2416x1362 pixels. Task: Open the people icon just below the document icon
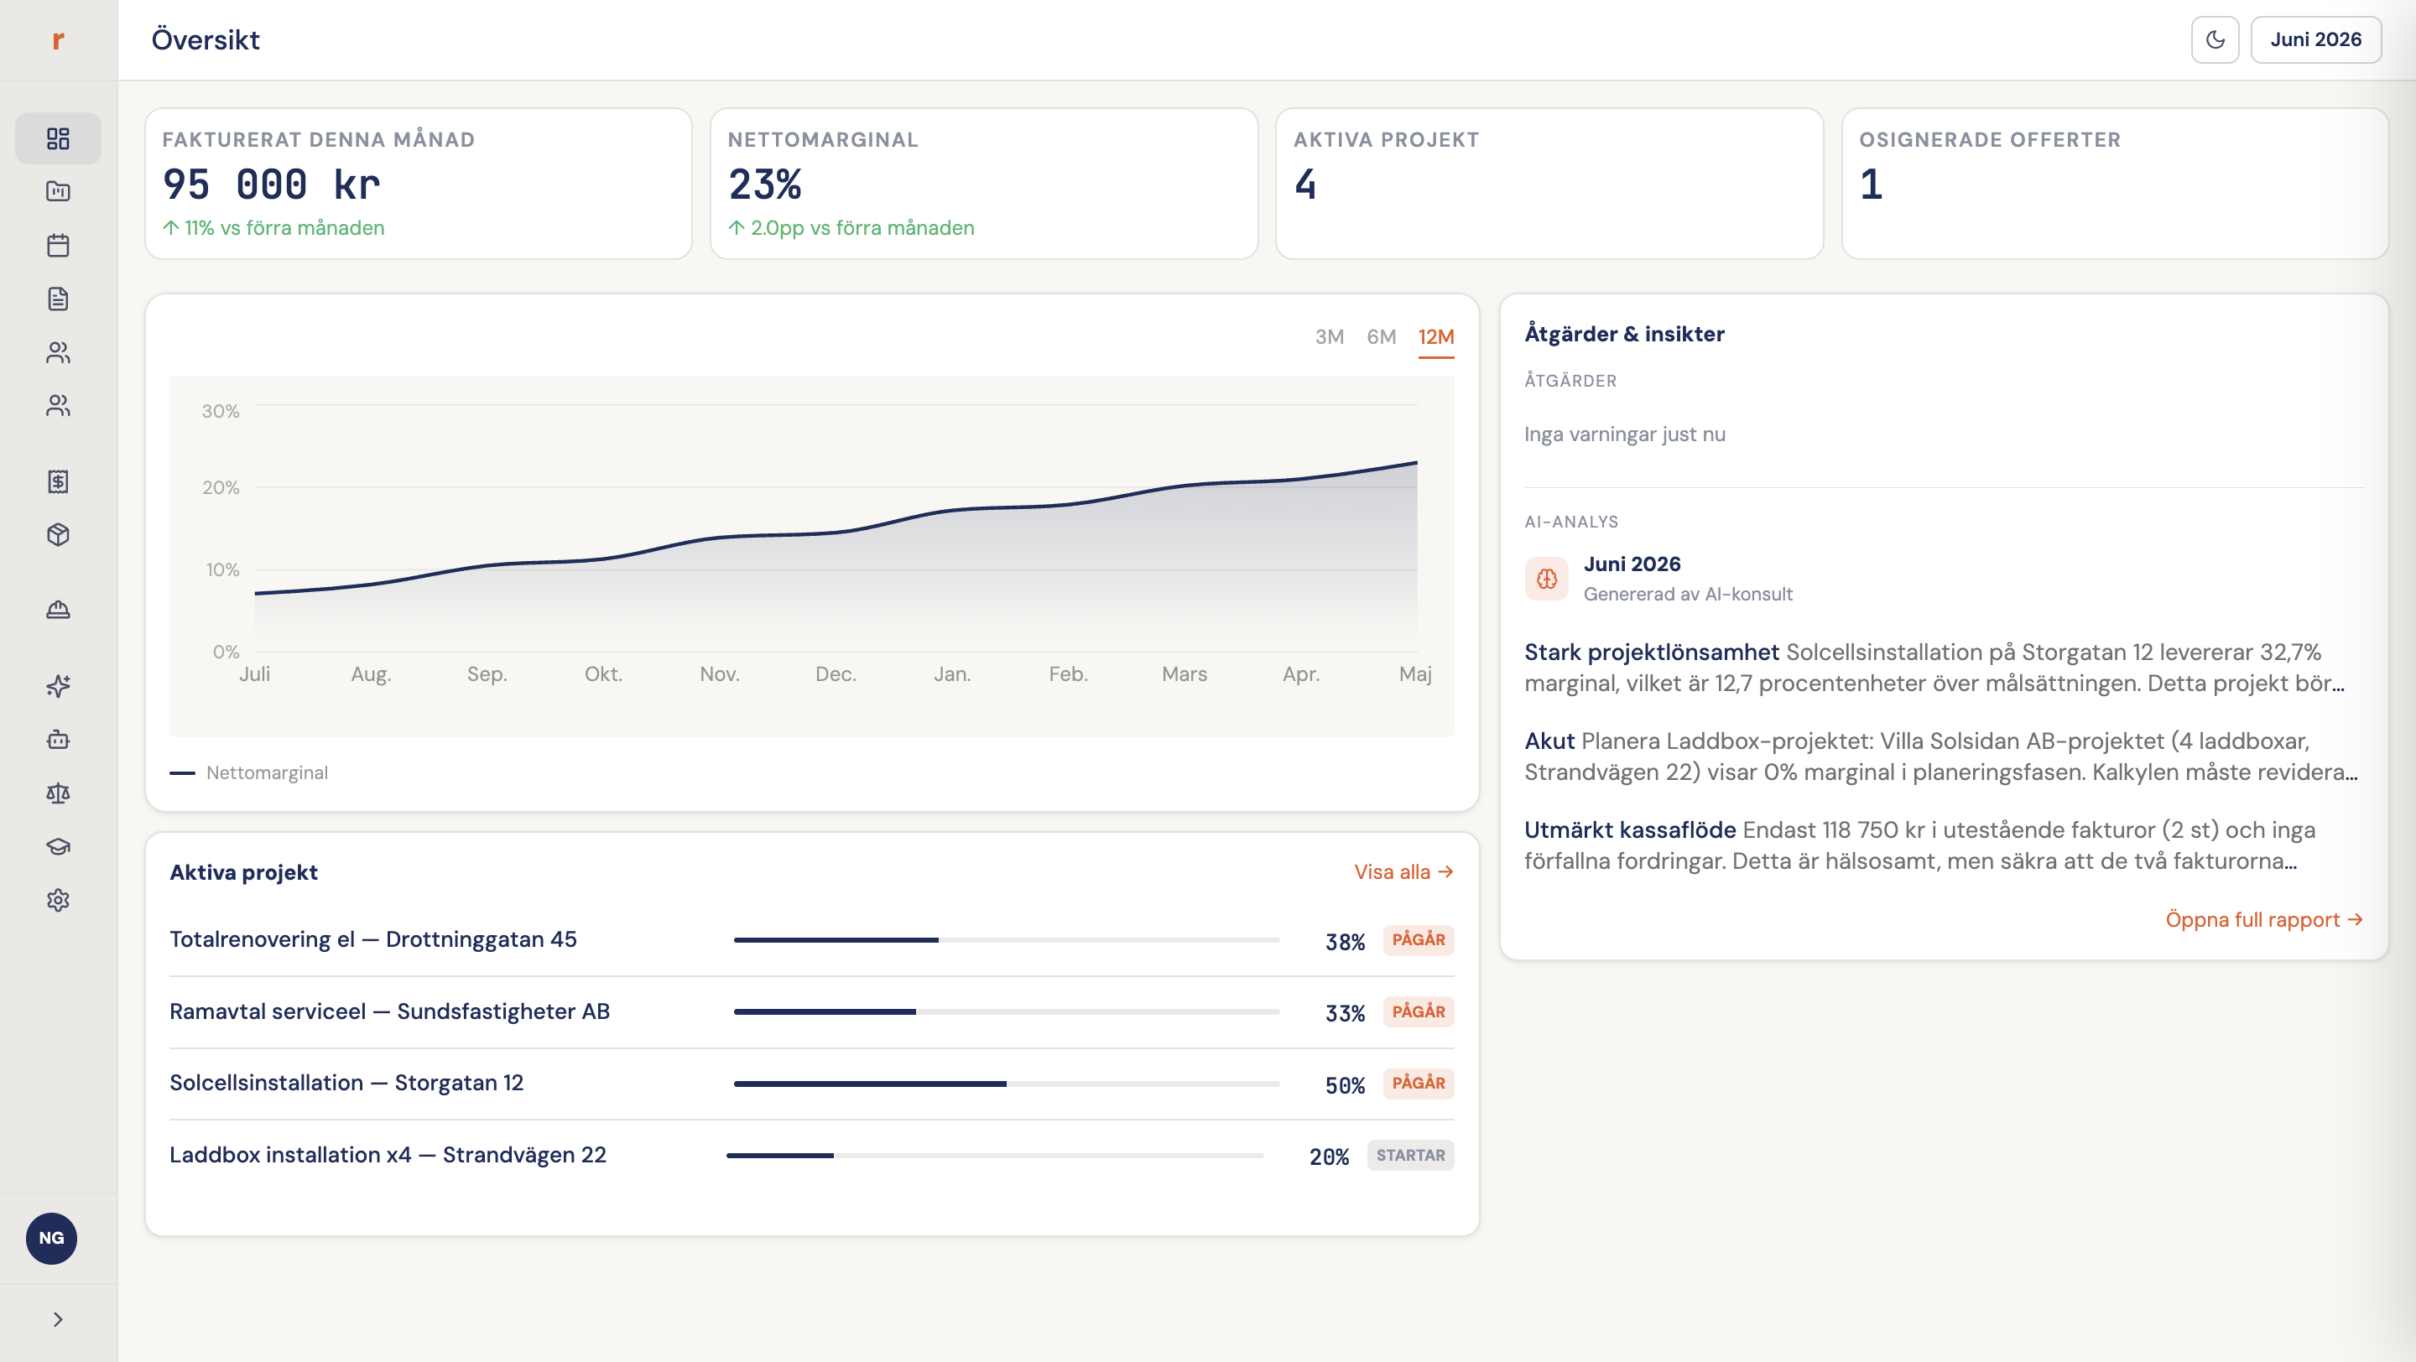(58, 352)
